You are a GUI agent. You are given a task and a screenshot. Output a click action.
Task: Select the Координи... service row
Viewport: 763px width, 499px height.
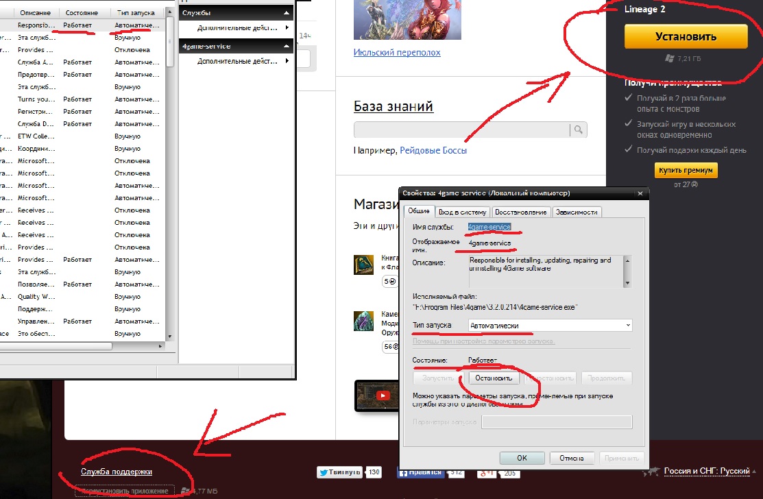pos(83,148)
